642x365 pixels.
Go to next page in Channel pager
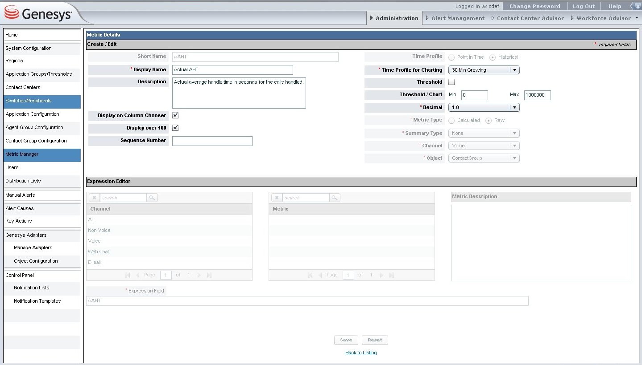[199, 275]
